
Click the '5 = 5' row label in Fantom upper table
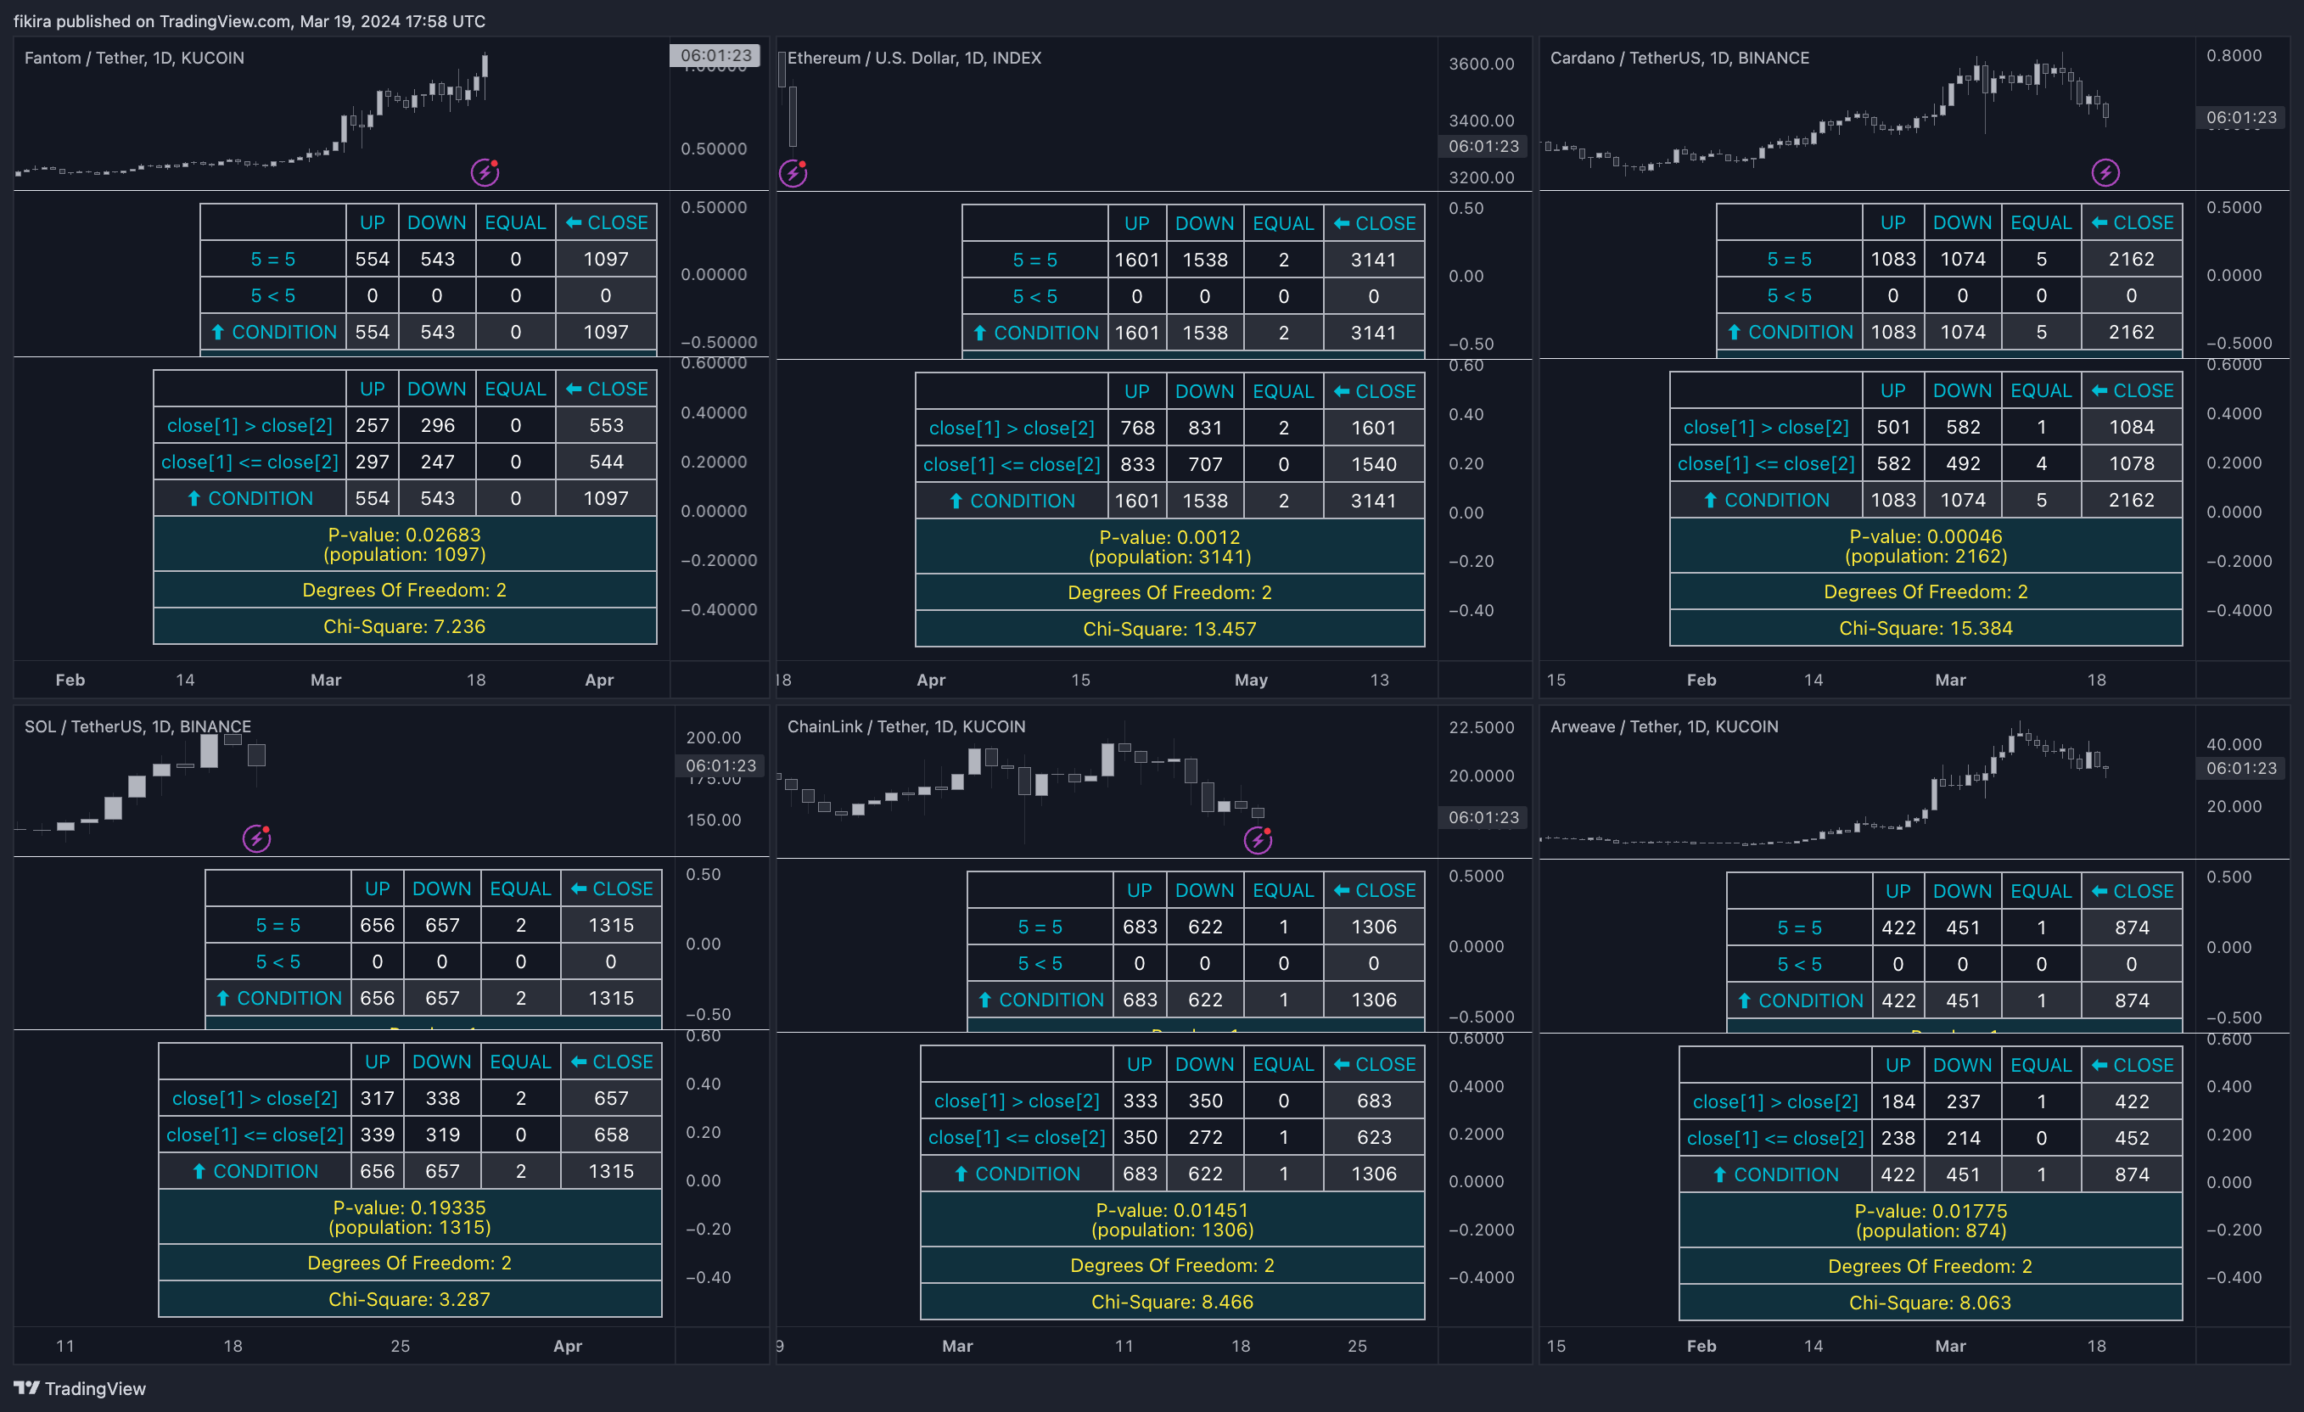click(x=272, y=259)
